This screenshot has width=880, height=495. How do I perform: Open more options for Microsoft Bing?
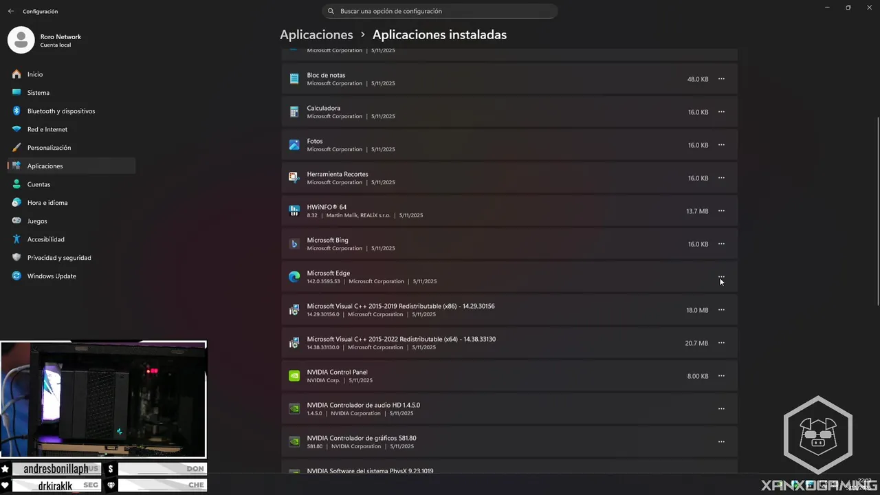click(721, 244)
